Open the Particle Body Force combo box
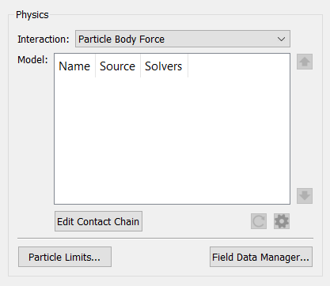 (x=183, y=39)
